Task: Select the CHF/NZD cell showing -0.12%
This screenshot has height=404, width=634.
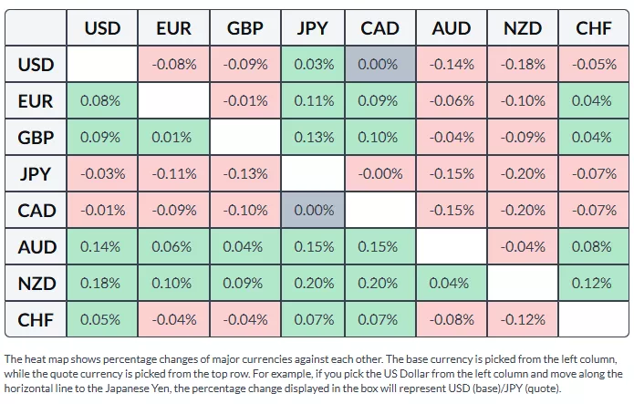Action: (522, 319)
